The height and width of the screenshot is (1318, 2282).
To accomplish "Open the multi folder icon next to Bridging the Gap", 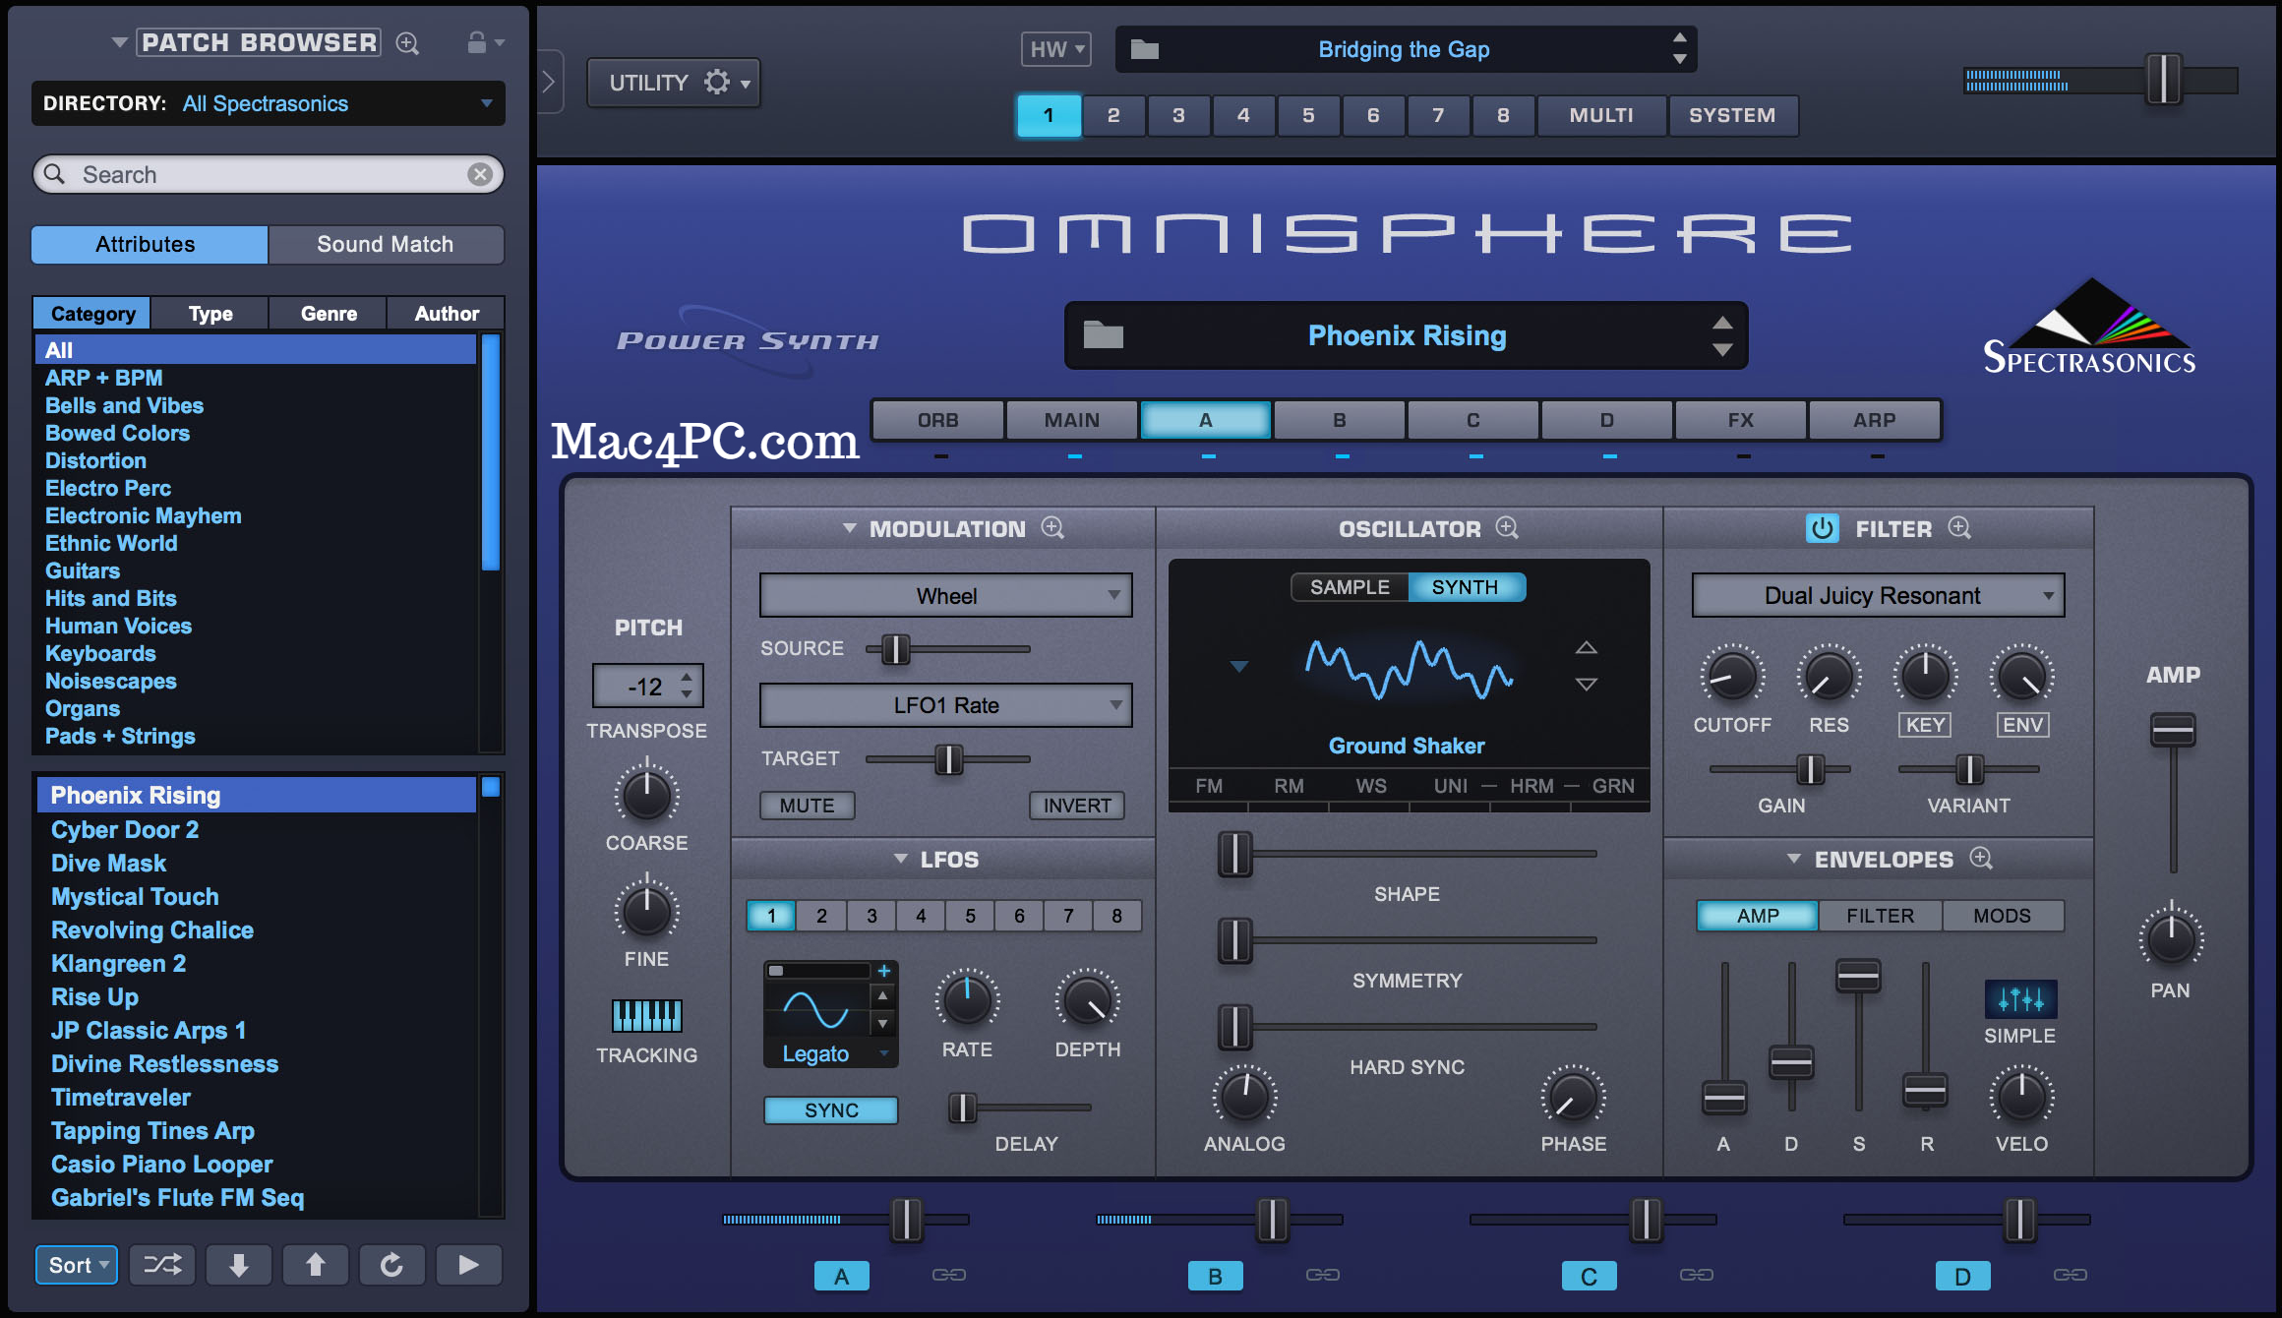I will [1145, 49].
